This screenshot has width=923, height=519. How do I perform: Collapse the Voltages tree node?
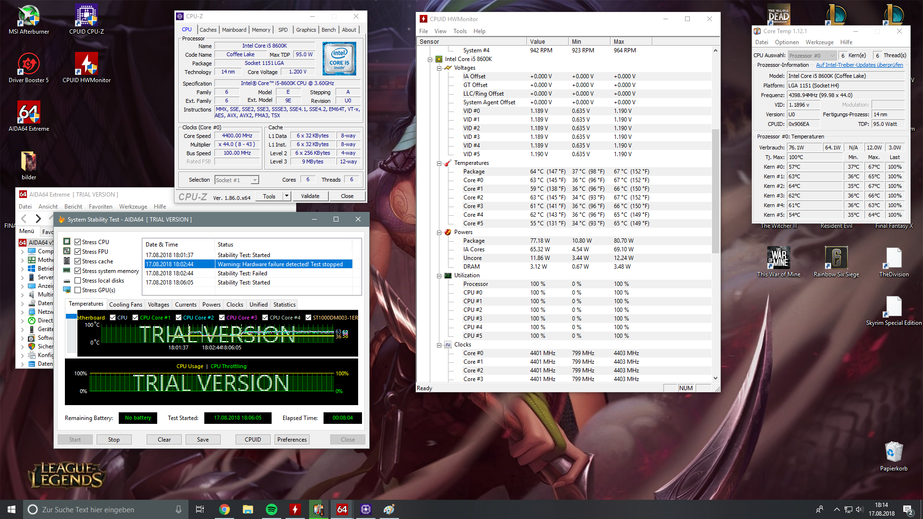coord(439,68)
